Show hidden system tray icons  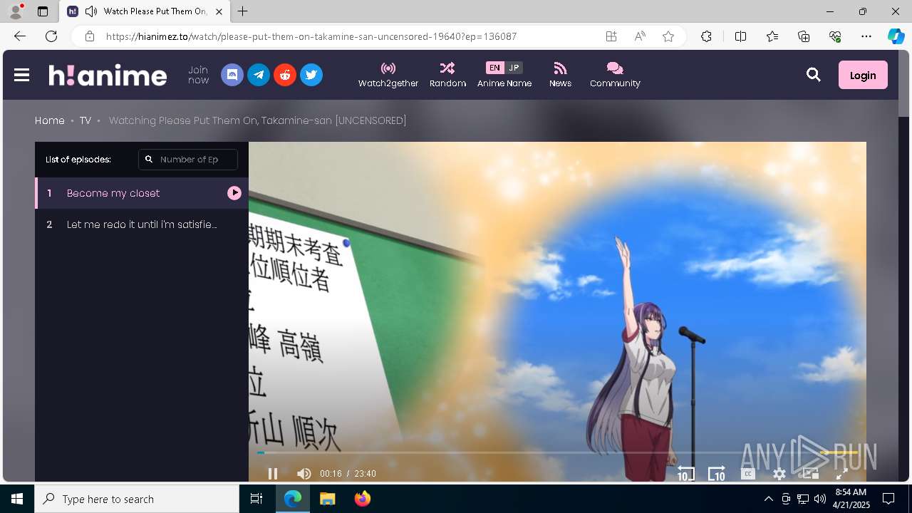[x=768, y=499]
